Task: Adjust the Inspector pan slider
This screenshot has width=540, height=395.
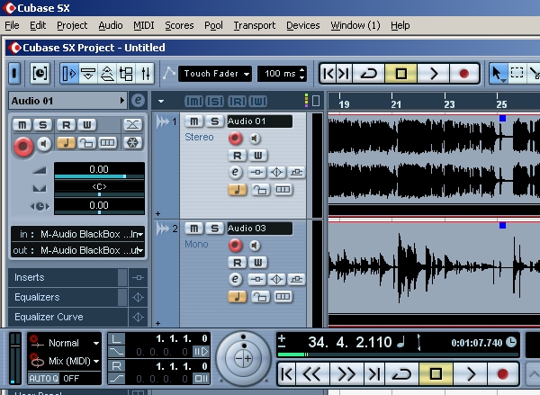Action: [x=99, y=194]
